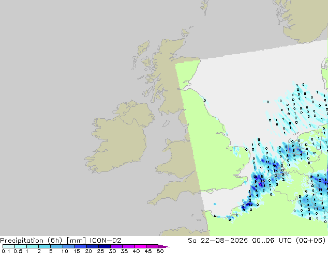Viewport: 328px width, 253px height.
Task: Click the 'ICON-D2' model label
Action: pos(106,241)
